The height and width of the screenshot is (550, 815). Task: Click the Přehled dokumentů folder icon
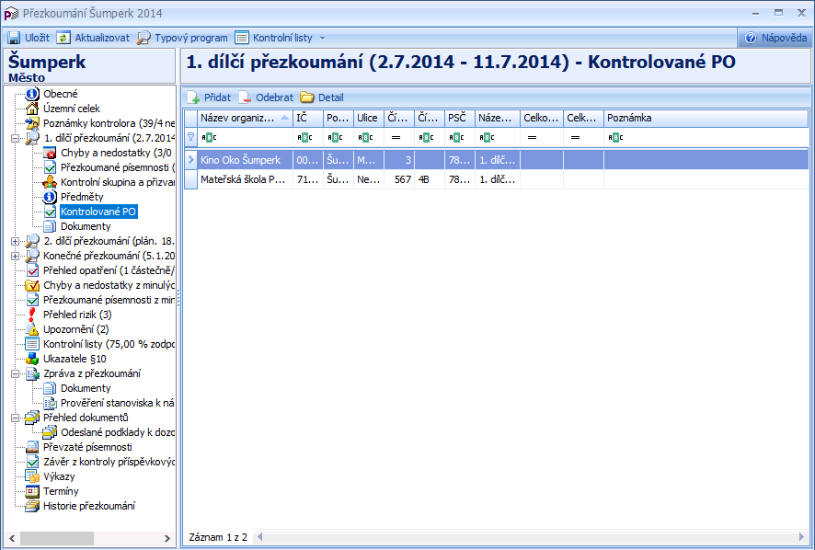[32, 418]
